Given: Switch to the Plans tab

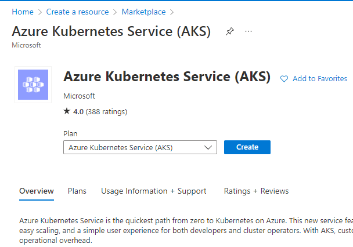Looking at the screenshot, I should (x=77, y=191).
